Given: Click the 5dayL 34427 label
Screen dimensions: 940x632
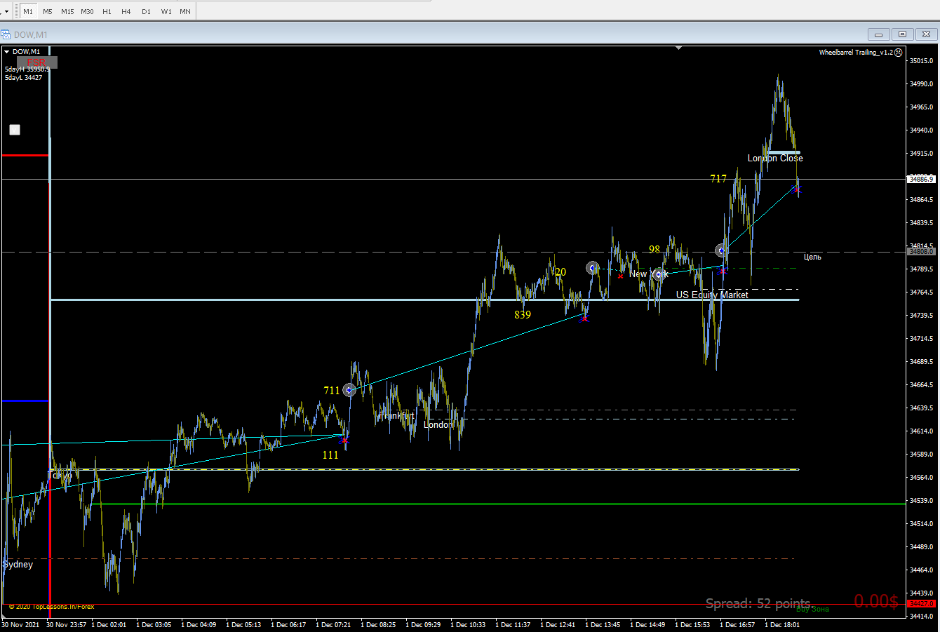Looking at the screenshot, I should point(23,78).
